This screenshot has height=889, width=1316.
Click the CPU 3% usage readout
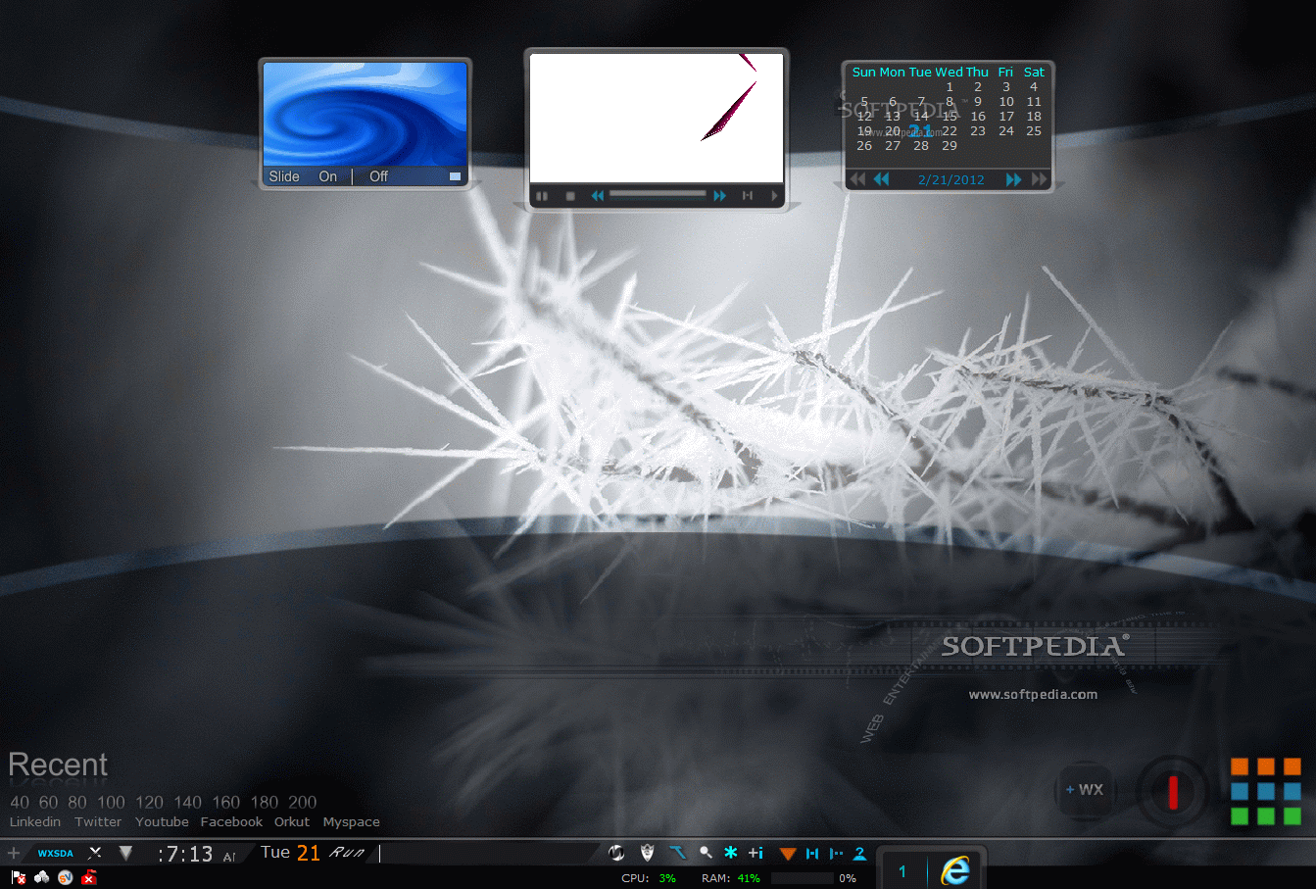point(649,878)
